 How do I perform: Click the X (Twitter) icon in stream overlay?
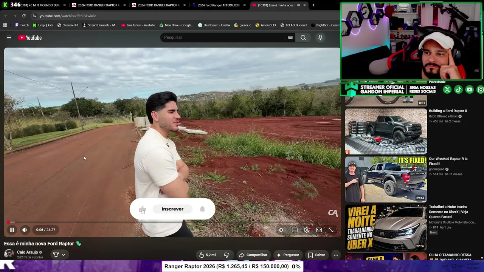(x=447, y=90)
